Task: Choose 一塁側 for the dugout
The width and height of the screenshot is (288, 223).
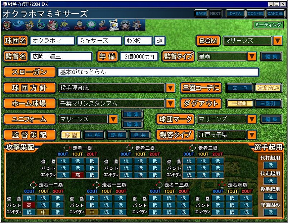Action: coord(240,104)
